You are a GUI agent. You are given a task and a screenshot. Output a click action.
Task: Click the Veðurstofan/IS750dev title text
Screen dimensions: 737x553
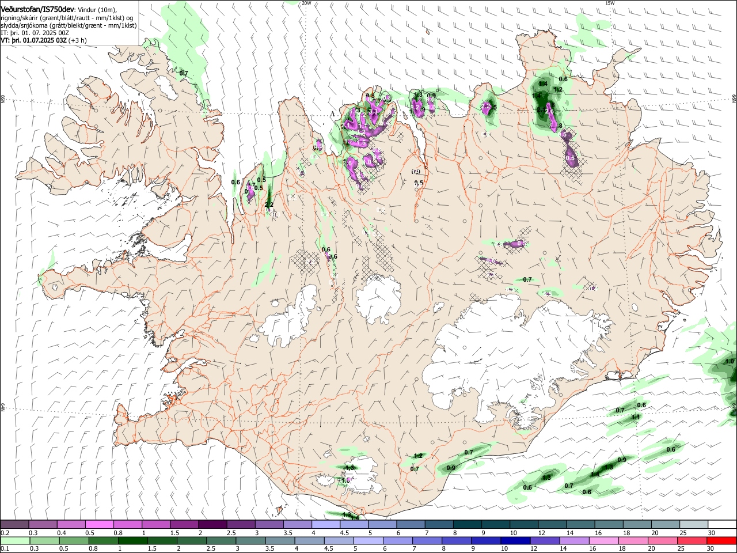pyautogui.click(x=37, y=9)
